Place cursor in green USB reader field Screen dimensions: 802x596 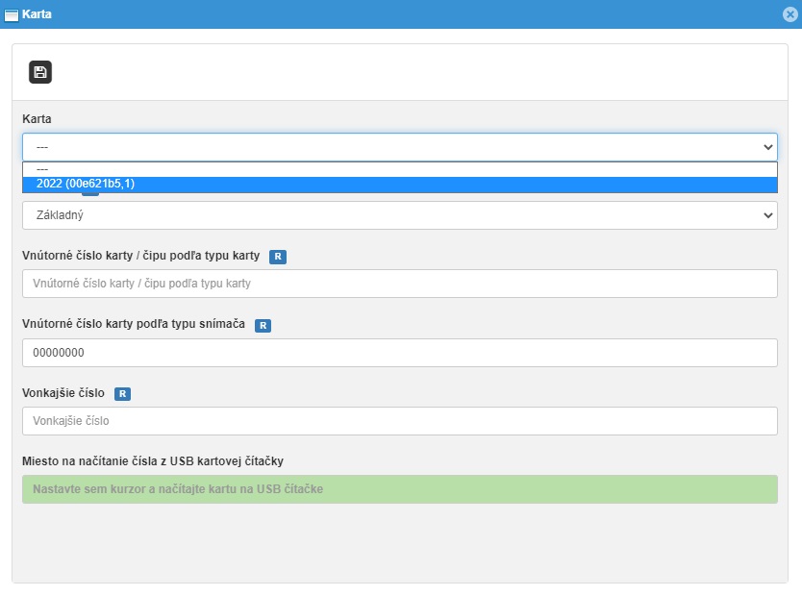point(399,489)
